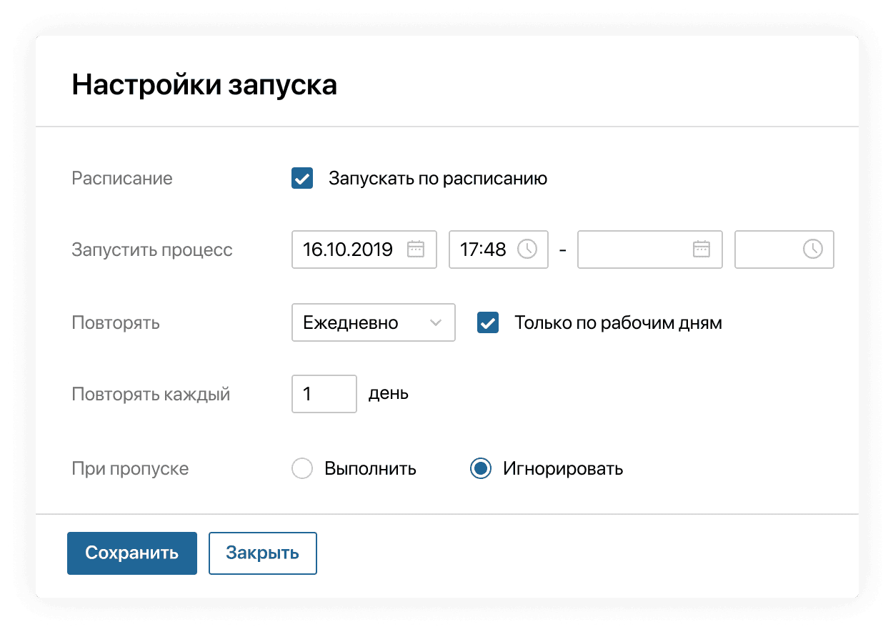Close the dialog with Закрыть

pyautogui.click(x=262, y=553)
